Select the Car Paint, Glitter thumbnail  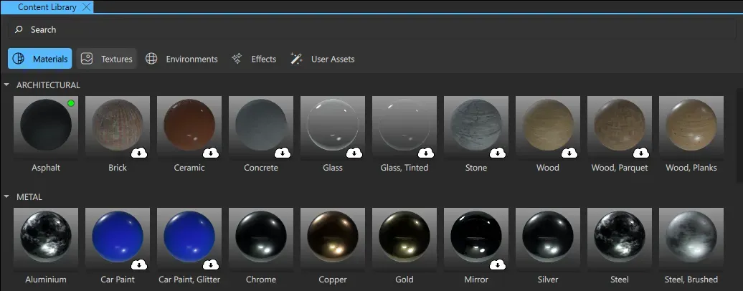189,239
